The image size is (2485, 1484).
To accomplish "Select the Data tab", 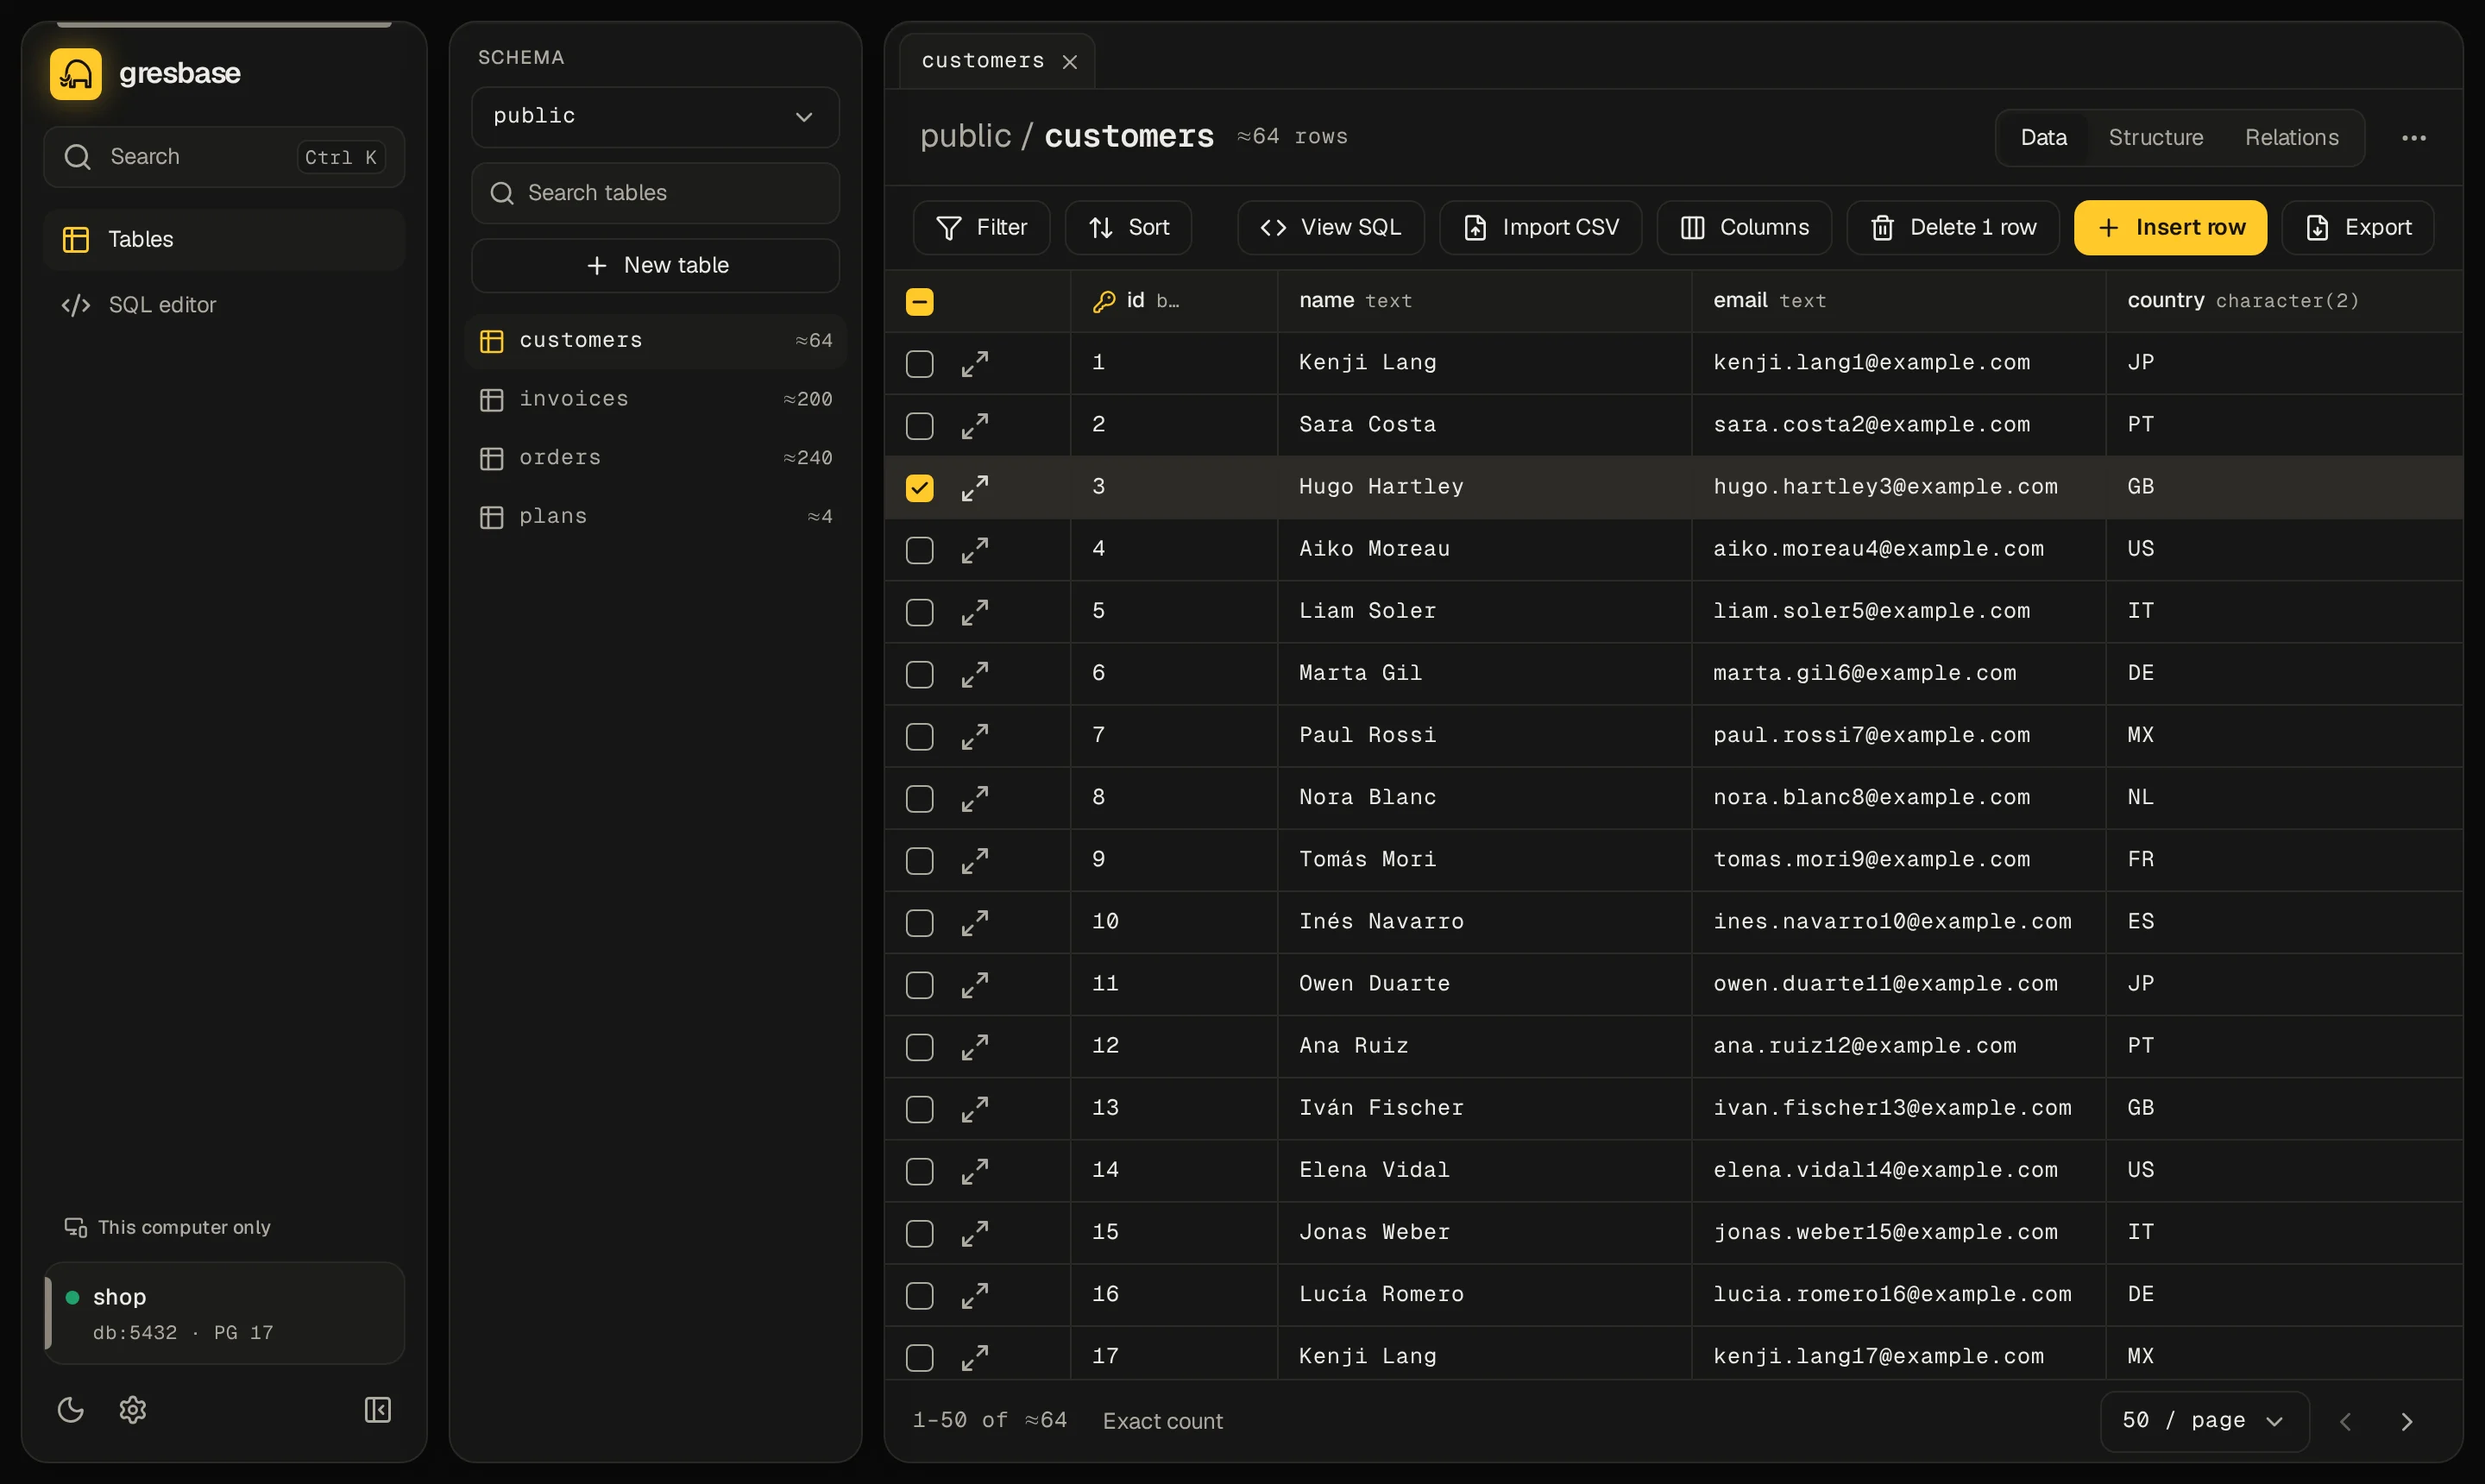I will pos(2043,138).
